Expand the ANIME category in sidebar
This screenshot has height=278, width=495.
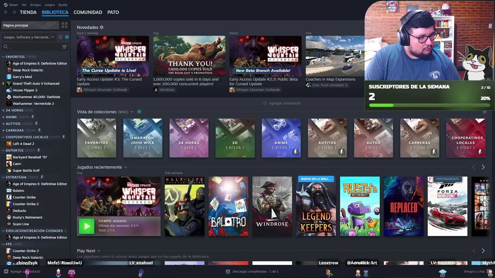[3, 117]
